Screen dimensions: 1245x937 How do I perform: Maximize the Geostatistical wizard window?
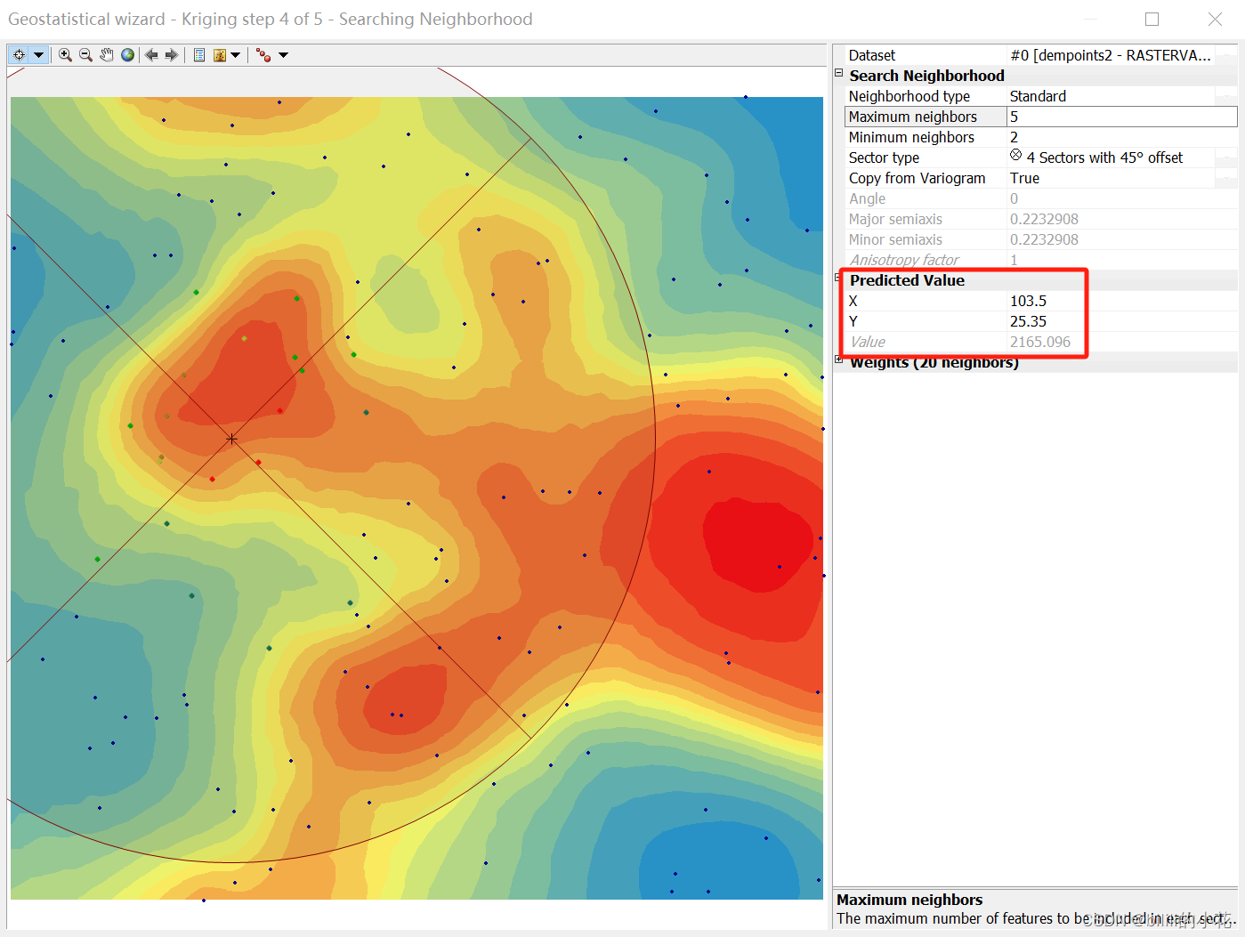click(x=1152, y=19)
